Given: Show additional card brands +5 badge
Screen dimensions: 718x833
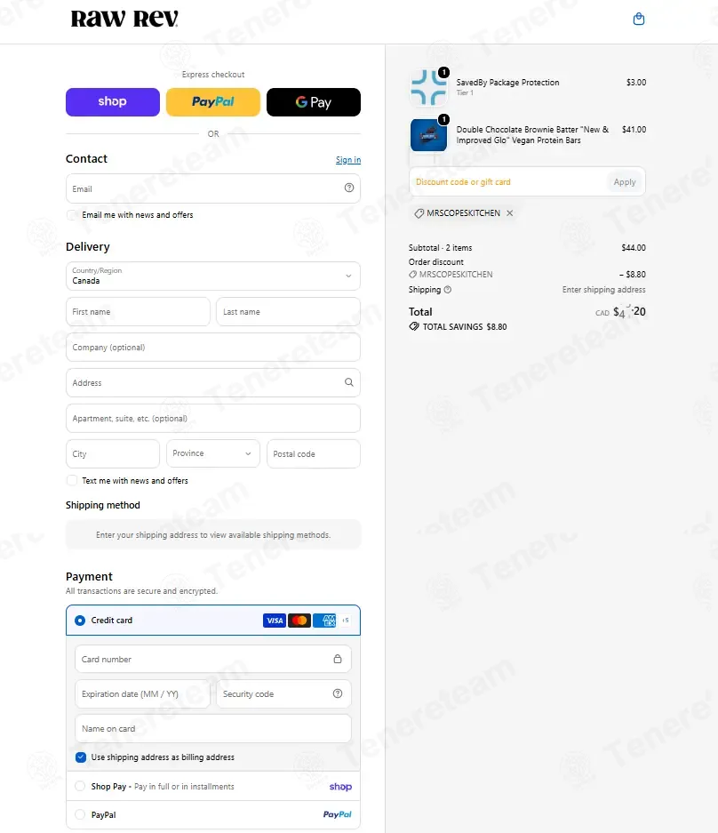Looking at the screenshot, I should point(345,620).
